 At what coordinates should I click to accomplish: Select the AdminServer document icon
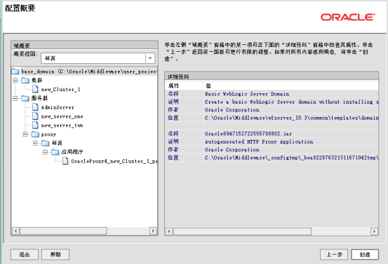click(35, 107)
